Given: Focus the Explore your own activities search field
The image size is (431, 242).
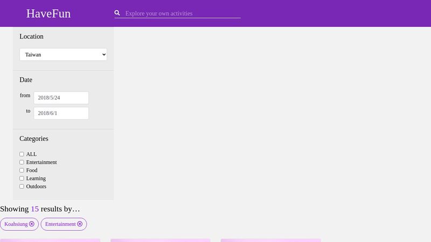Looking at the screenshot, I should coord(183,13).
